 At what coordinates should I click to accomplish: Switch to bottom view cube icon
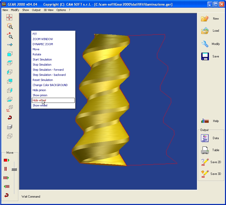pyautogui.click(x=10, y=99)
